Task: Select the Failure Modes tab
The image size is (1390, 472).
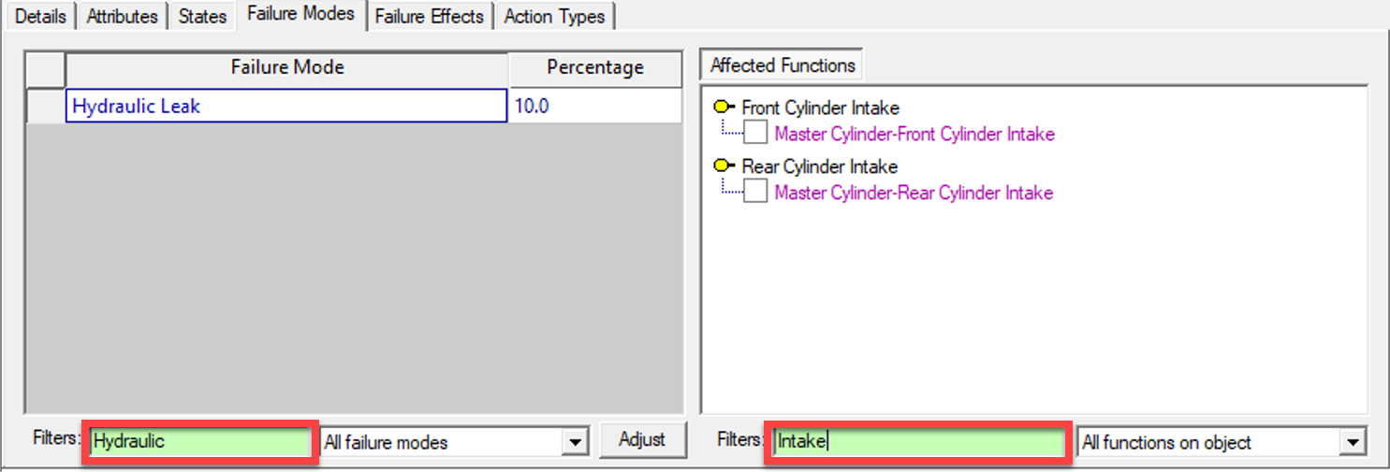Action: pos(300,14)
